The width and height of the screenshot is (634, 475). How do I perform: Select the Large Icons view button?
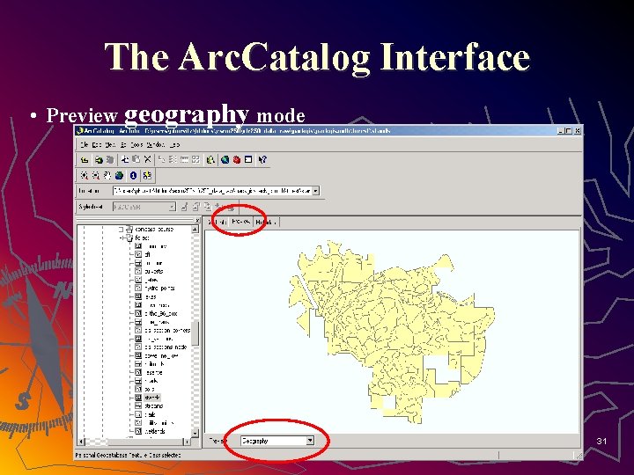(161, 159)
